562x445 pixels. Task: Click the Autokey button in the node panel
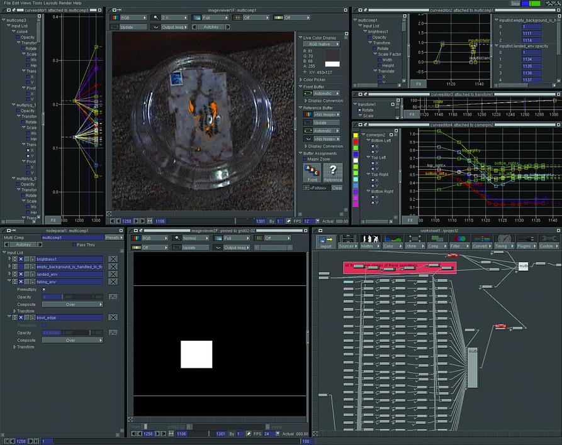click(22, 244)
